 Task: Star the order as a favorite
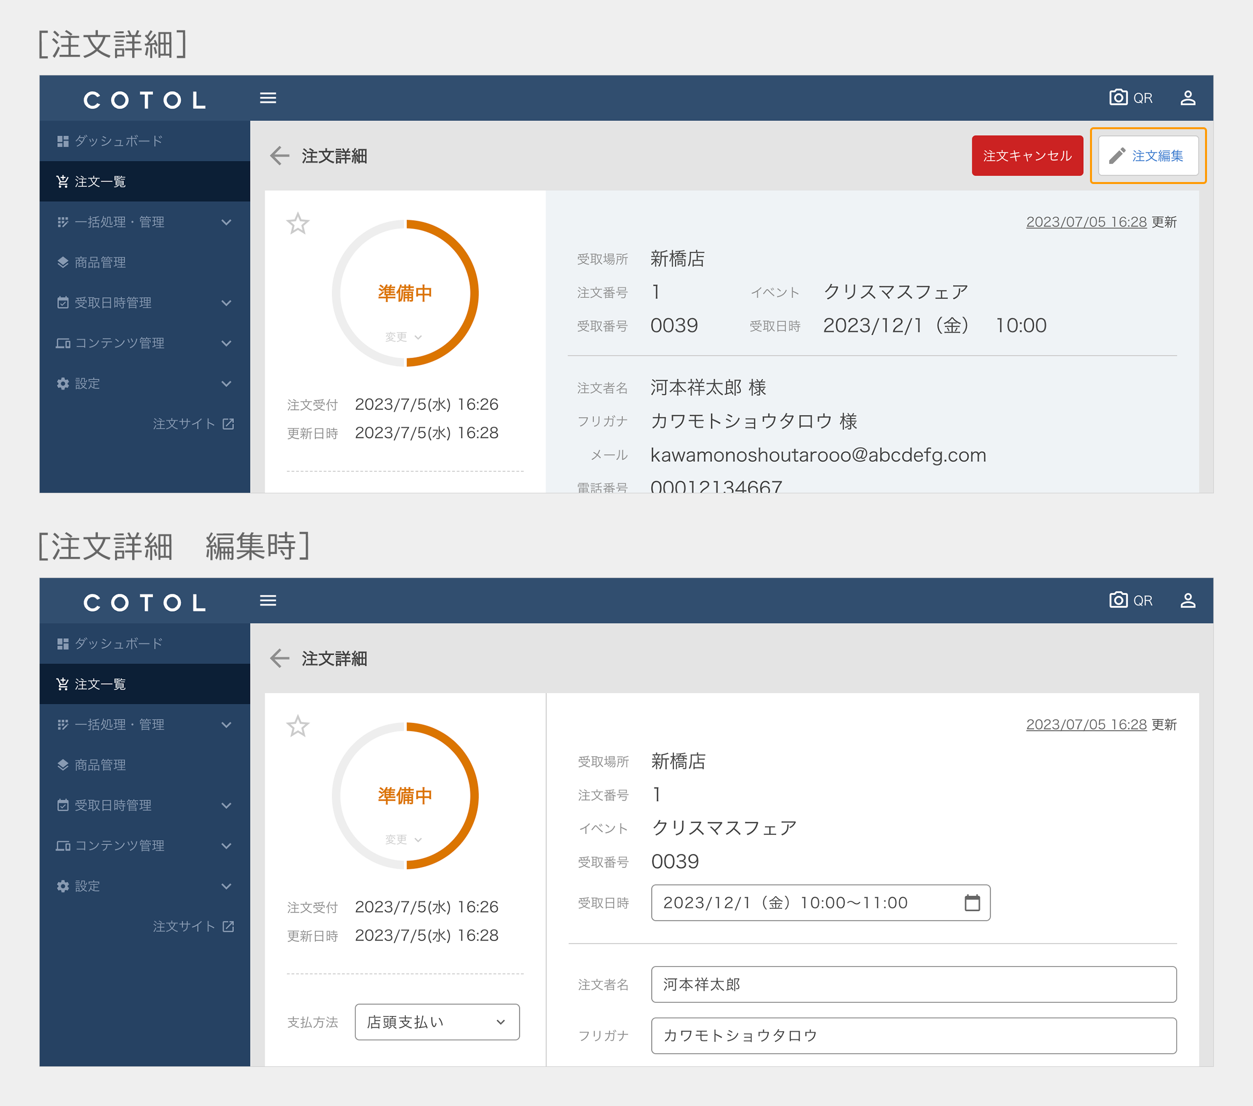point(299,225)
